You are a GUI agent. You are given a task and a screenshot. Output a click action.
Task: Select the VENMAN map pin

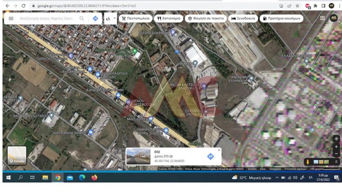point(195,63)
